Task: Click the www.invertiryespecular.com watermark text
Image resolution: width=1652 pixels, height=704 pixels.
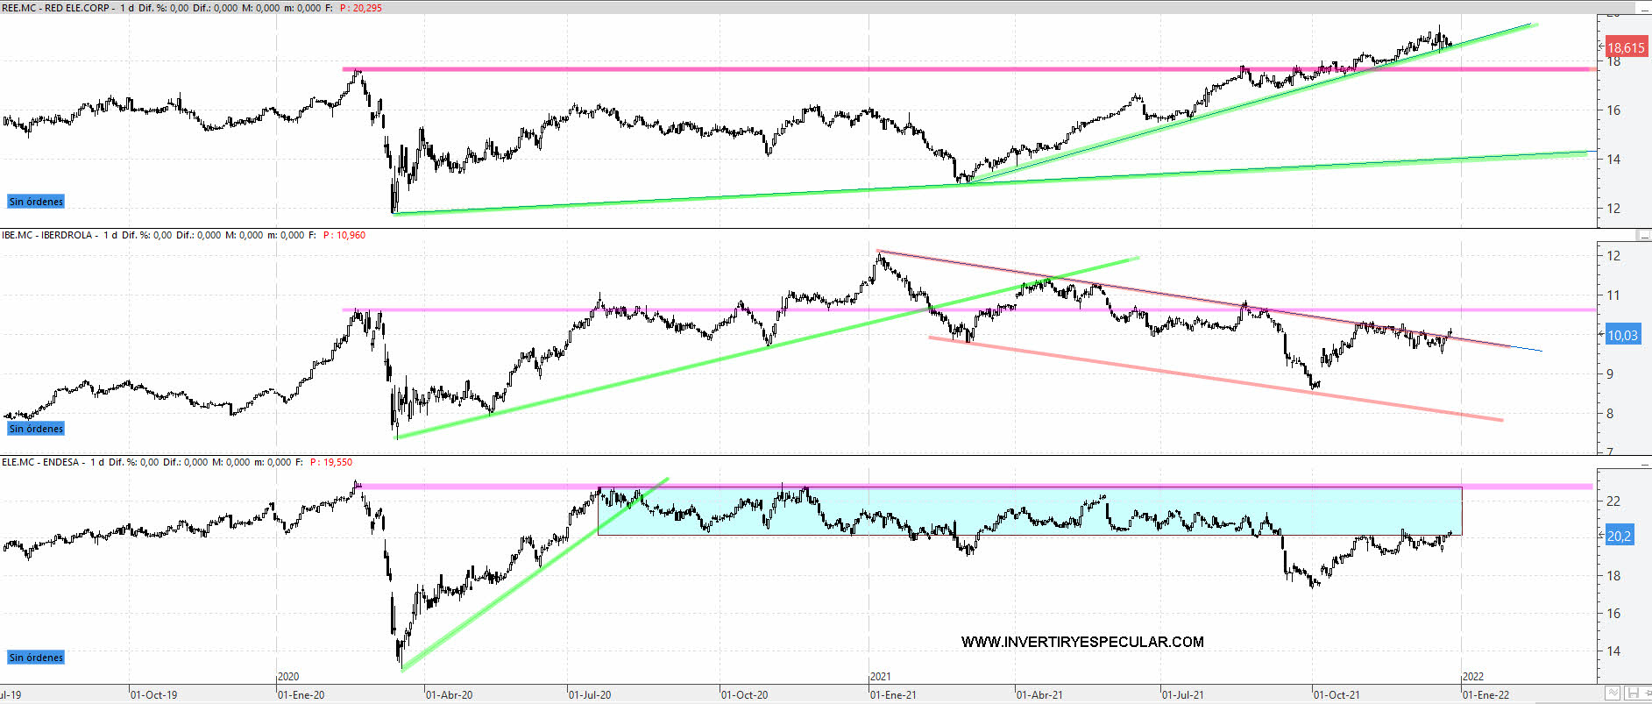Action: [1082, 642]
